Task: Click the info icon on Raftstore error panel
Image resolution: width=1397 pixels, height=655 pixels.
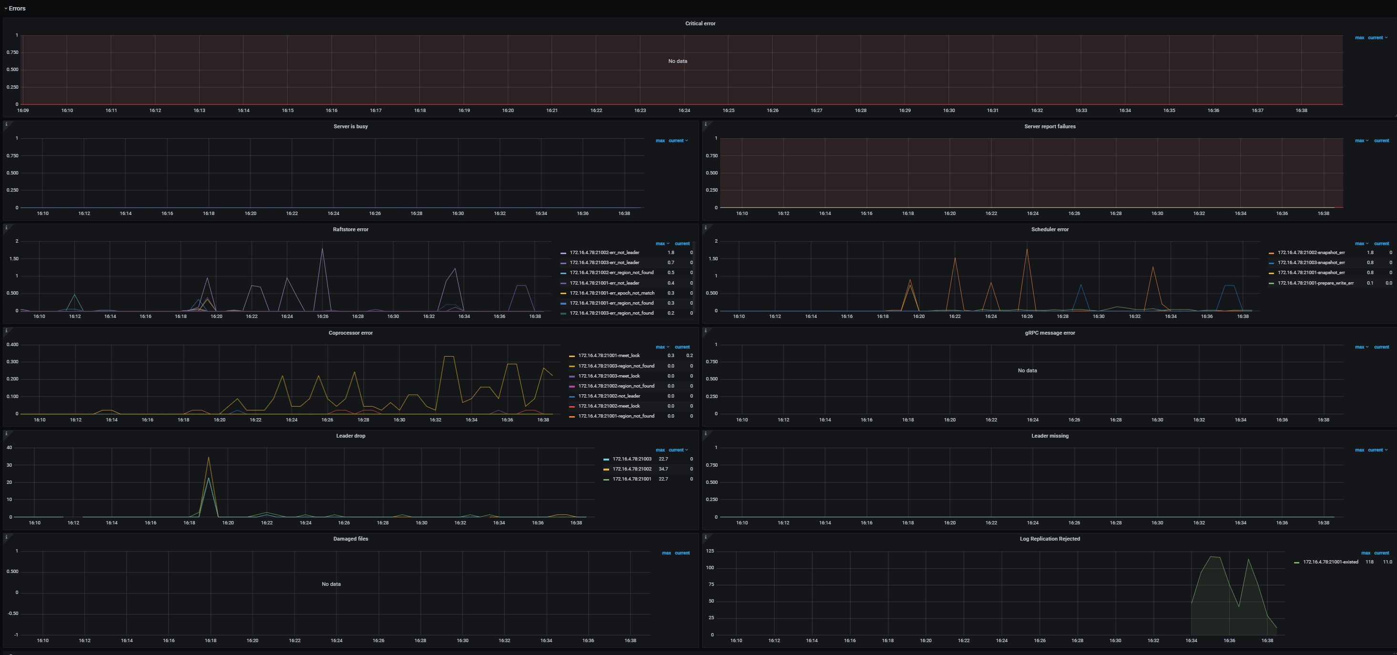Action: tap(7, 226)
